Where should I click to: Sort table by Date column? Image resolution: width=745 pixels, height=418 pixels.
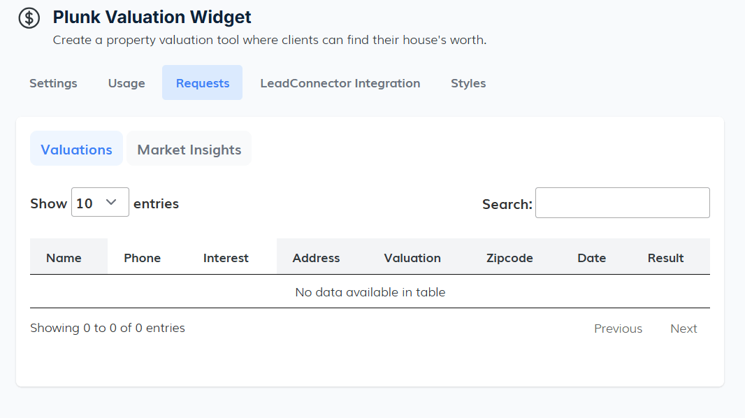[x=591, y=258]
